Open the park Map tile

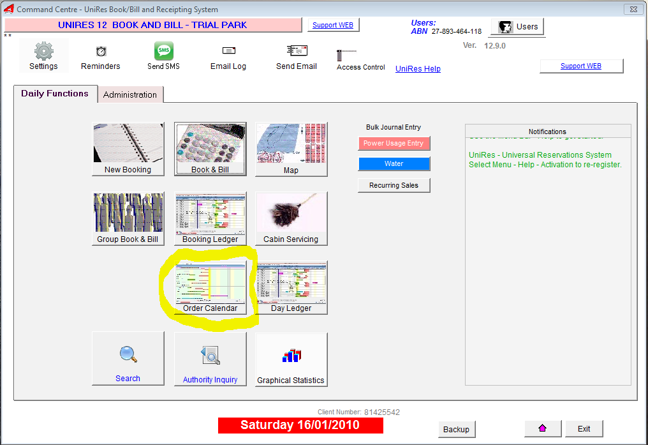click(x=291, y=149)
